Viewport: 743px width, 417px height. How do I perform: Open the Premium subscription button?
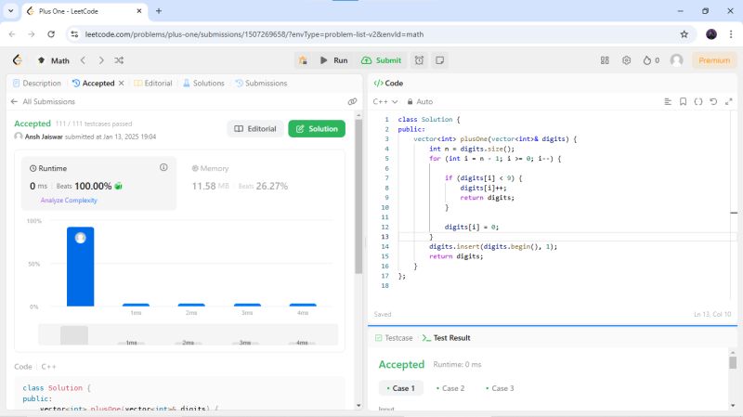pos(714,60)
